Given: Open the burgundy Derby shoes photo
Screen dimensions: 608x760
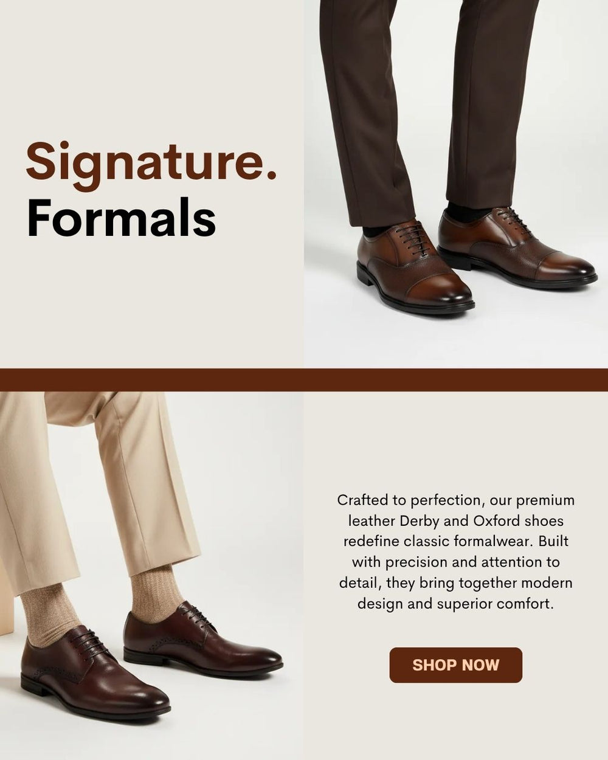Looking at the screenshot, I should point(151,576).
